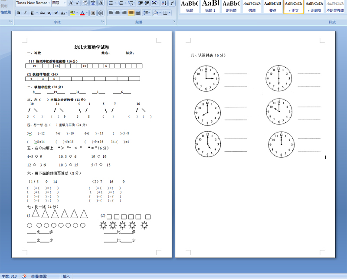Click the Grow Font icon
This screenshot has height=279, width=347.
click(x=71, y=3)
